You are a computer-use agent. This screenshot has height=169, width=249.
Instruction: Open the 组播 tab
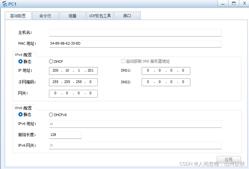[x=73, y=16]
